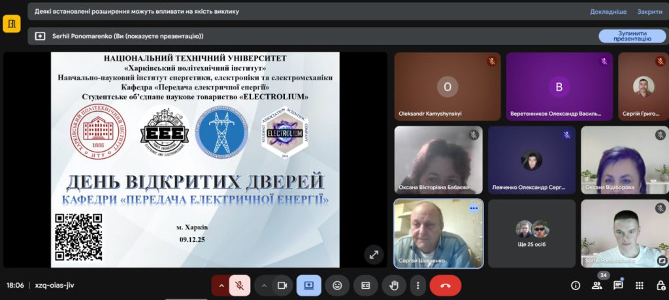
Task: Open the chat messages panel
Action: pyautogui.click(x=618, y=286)
